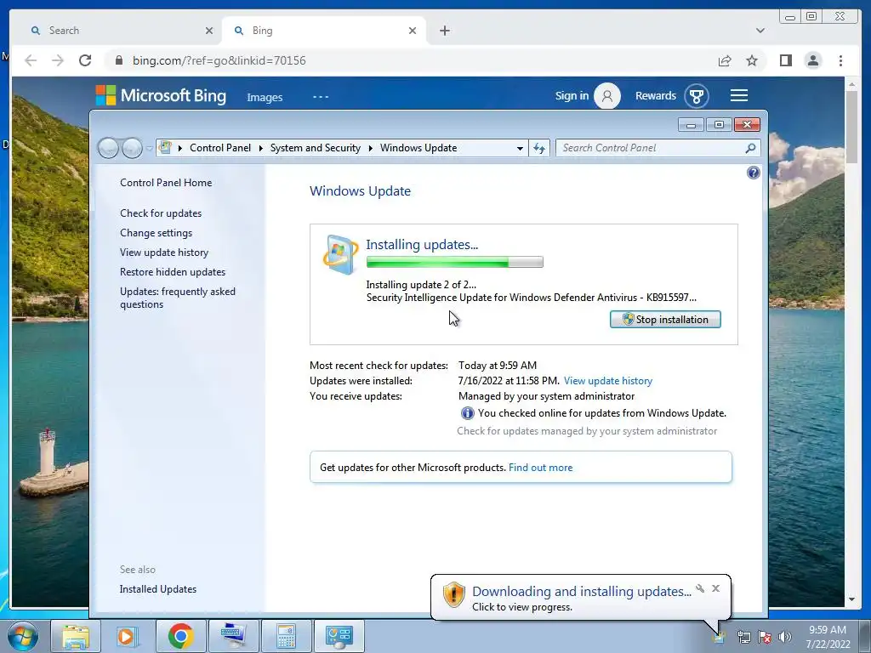Click the Calculator taskbar icon
Image resolution: width=871 pixels, height=653 pixels.
(x=286, y=636)
